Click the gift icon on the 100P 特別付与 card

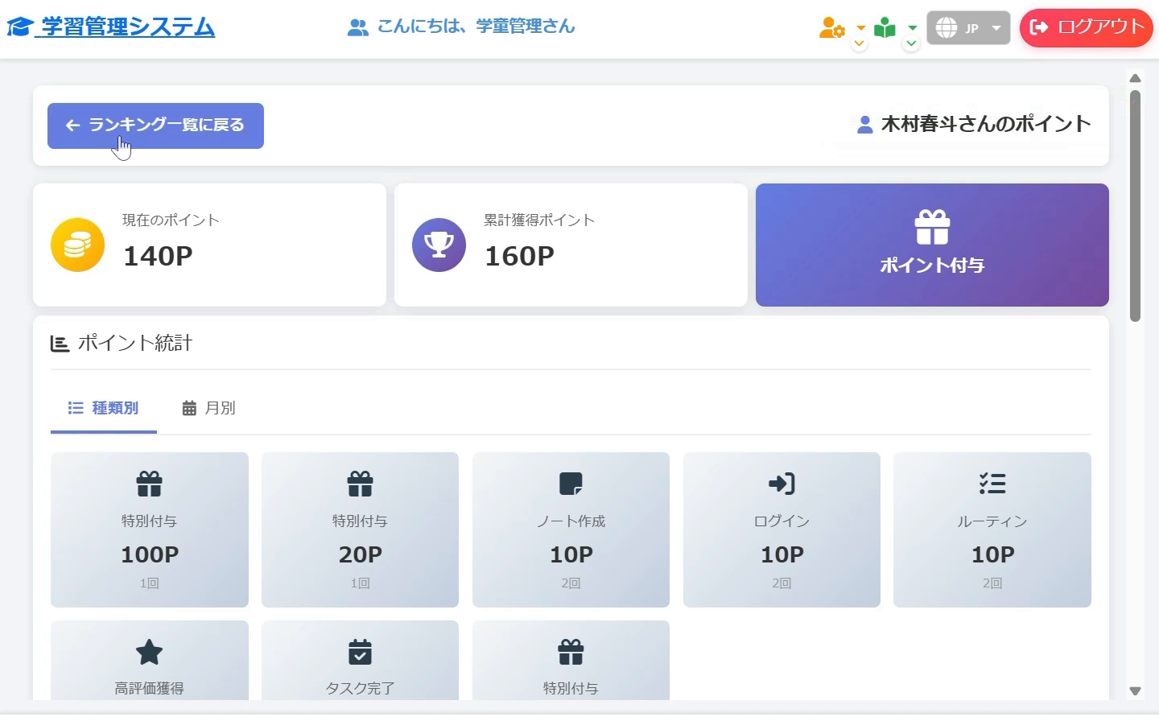coord(149,484)
